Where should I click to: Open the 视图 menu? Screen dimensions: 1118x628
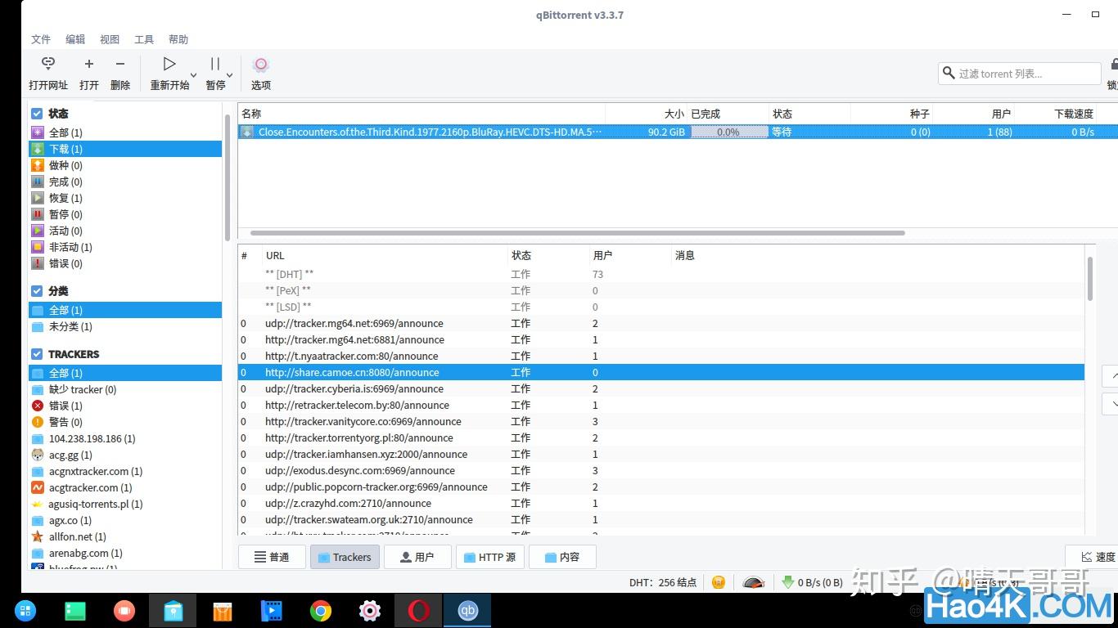click(x=110, y=39)
